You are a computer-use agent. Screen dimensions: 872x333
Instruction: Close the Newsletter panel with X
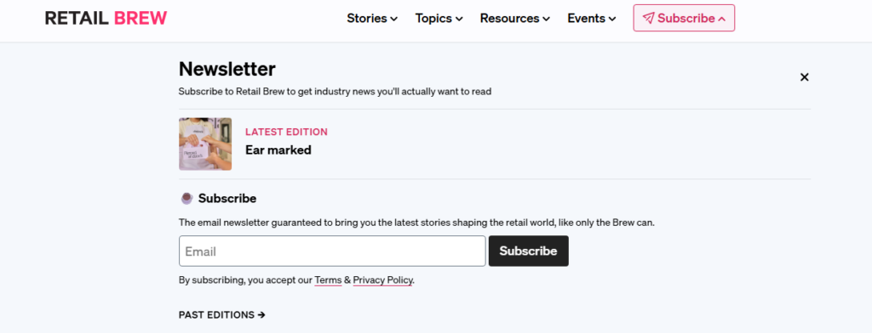click(804, 77)
